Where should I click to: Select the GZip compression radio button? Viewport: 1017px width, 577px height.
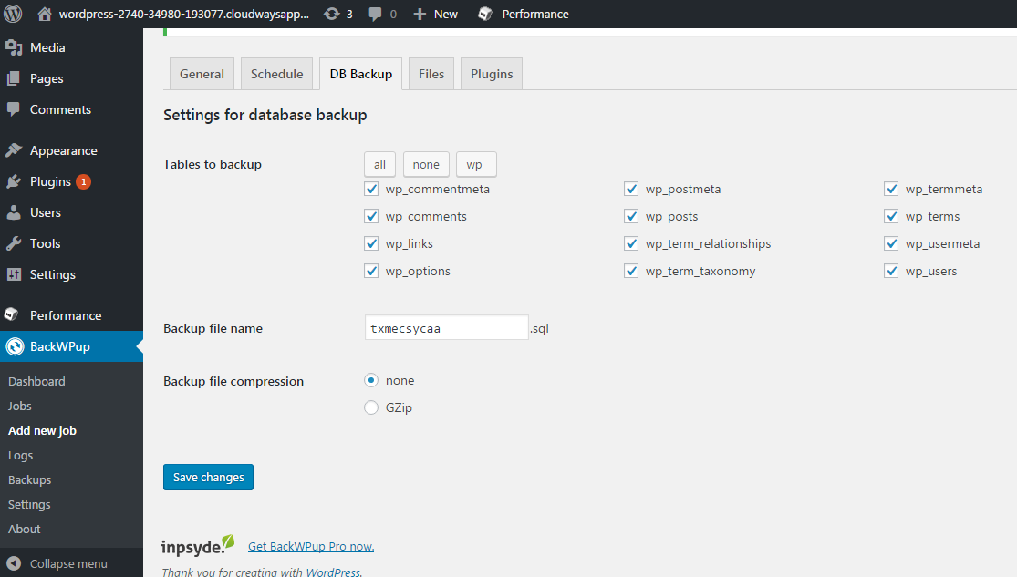pyautogui.click(x=371, y=407)
